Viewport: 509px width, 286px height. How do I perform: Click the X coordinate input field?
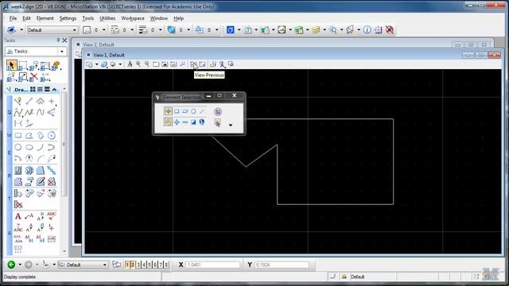[213, 265]
